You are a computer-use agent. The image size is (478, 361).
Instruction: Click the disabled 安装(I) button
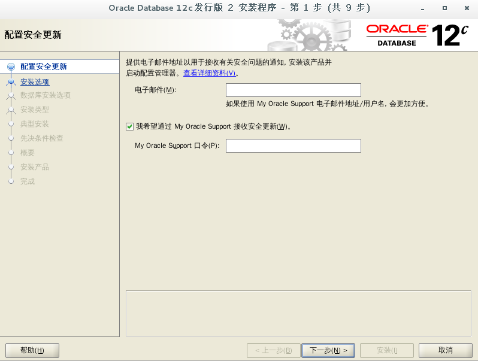click(387, 350)
